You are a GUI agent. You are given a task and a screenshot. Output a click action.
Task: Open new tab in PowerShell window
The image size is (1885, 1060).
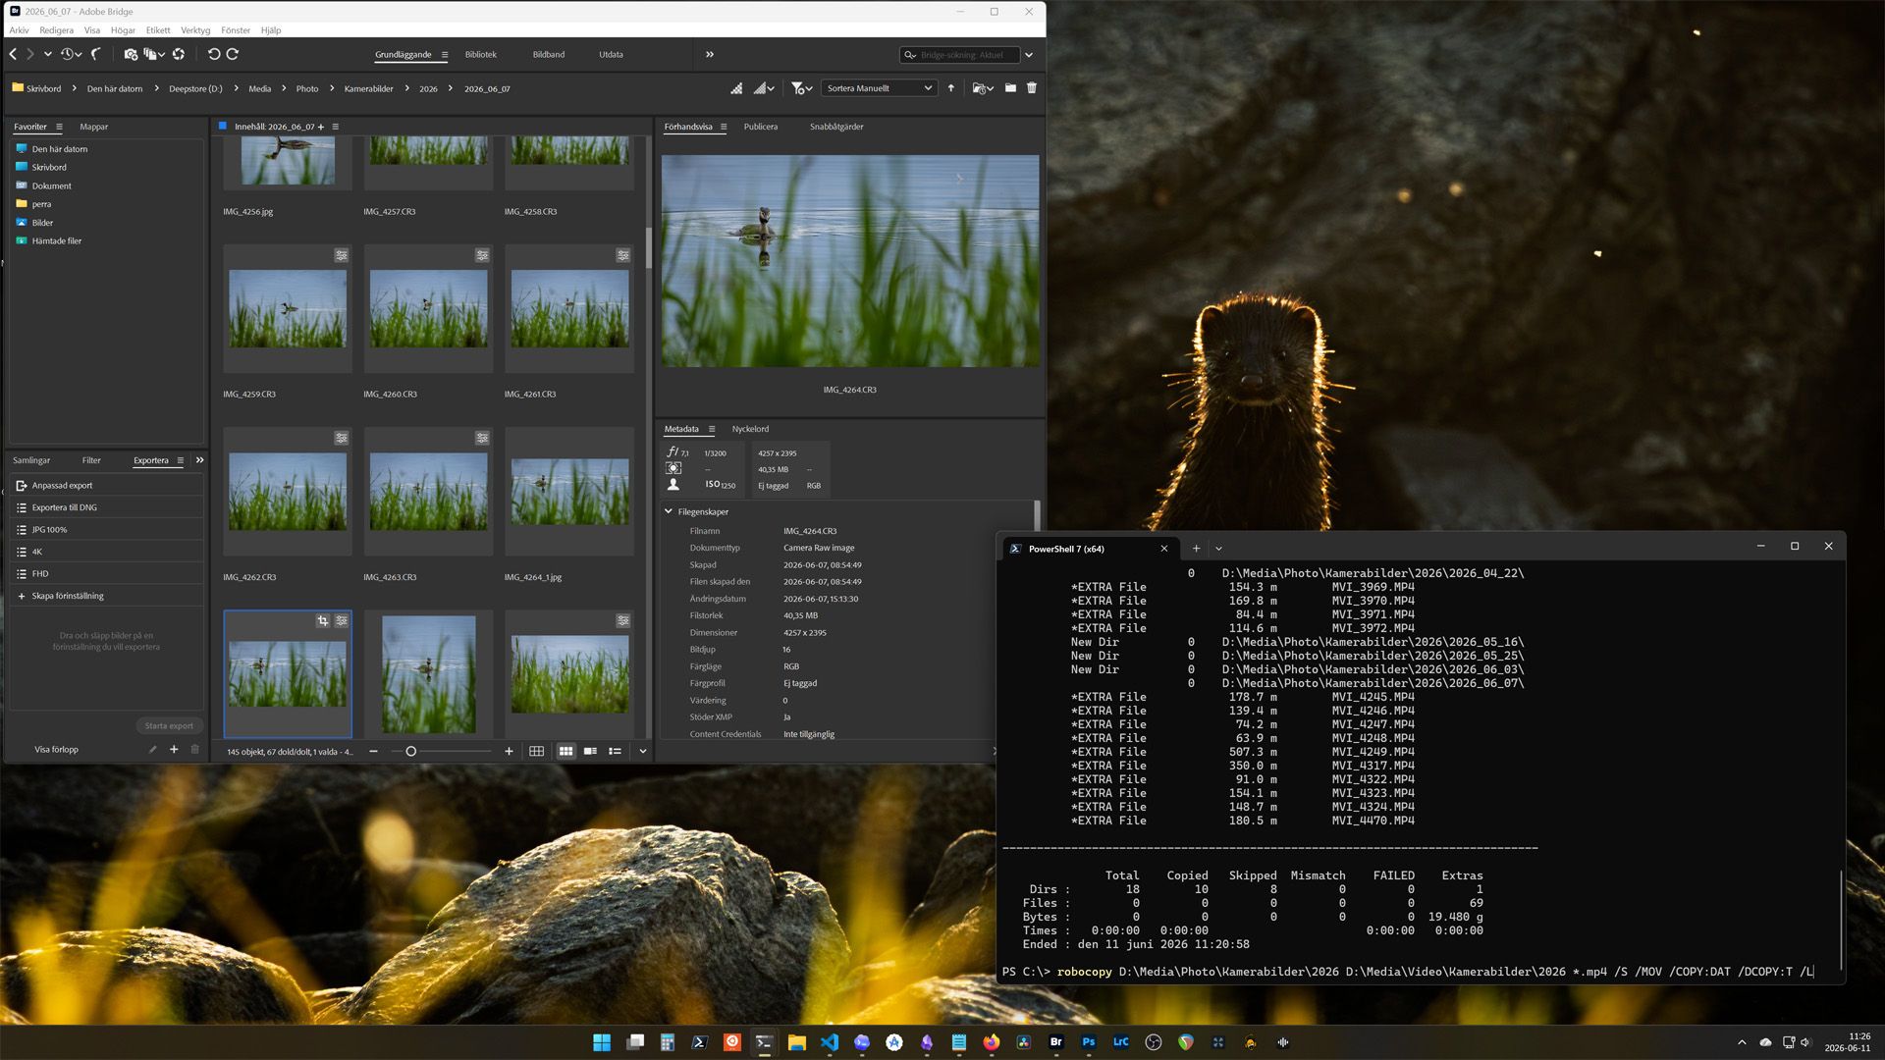pos(1196,549)
